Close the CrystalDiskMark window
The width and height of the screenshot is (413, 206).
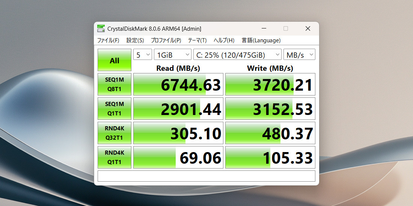[x=307, y=28]
